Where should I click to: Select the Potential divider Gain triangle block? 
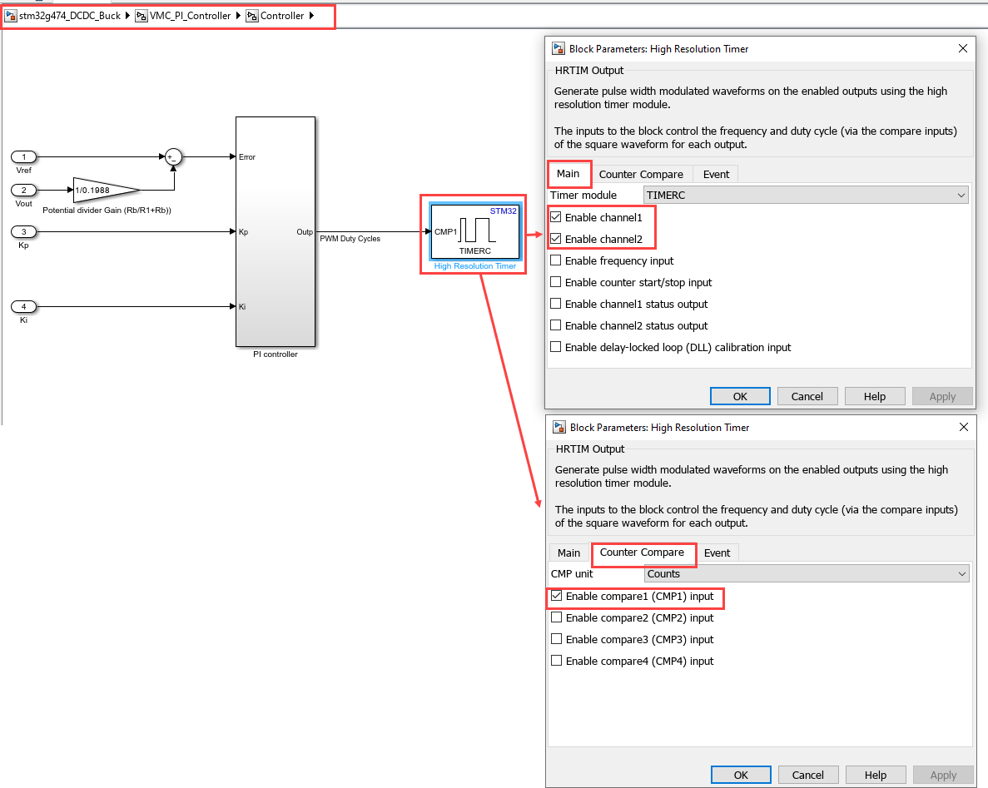[102, 190]
